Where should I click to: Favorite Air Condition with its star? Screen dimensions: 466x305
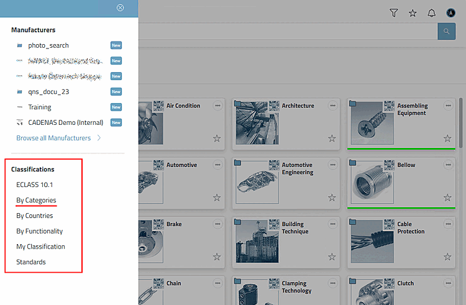(217, 139)
